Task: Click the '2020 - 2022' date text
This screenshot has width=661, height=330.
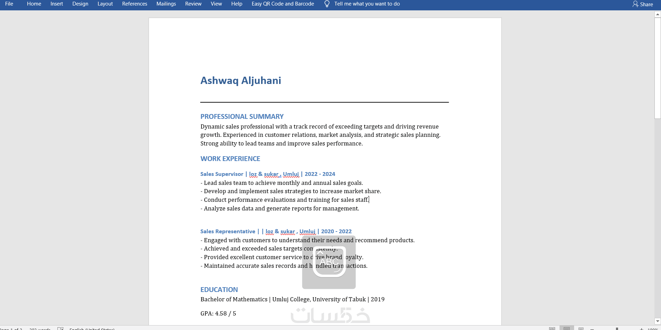Action: 336,232
